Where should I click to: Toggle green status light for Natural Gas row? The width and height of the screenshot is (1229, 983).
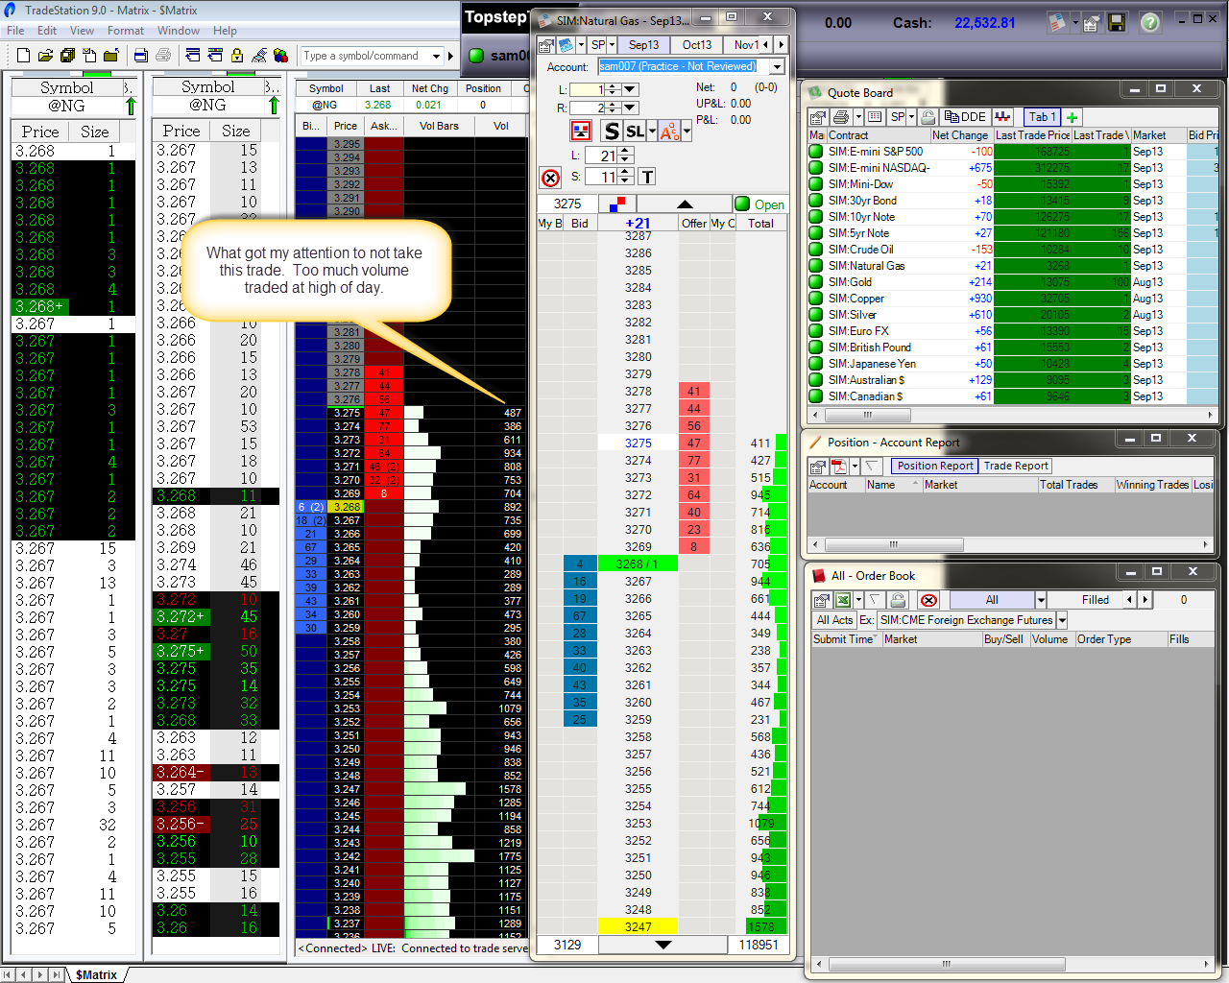click(x=816, y=266)
